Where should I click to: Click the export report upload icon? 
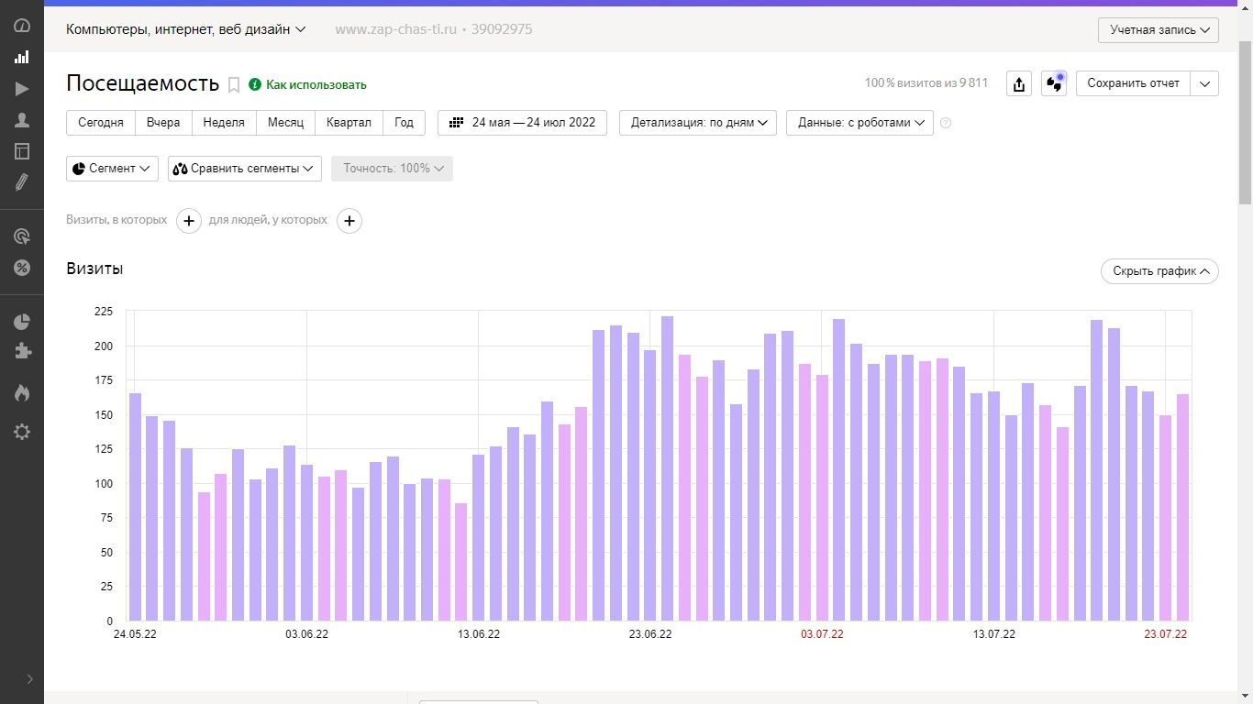(x=1019, y=83)
